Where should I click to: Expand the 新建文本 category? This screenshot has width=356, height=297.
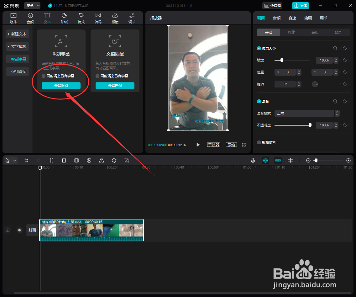point(18,34)
